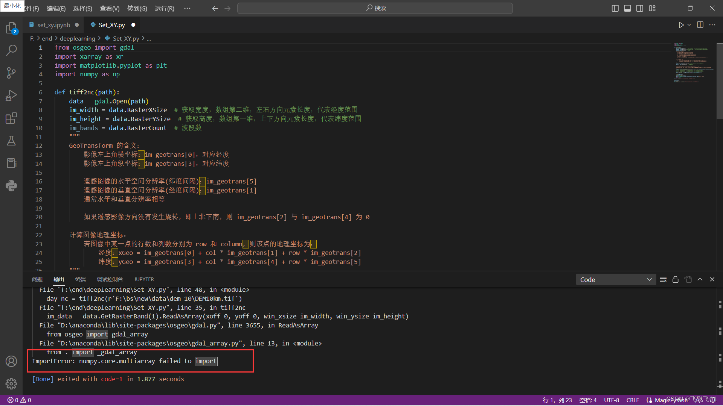Open the Extensions view

point(11,118)
